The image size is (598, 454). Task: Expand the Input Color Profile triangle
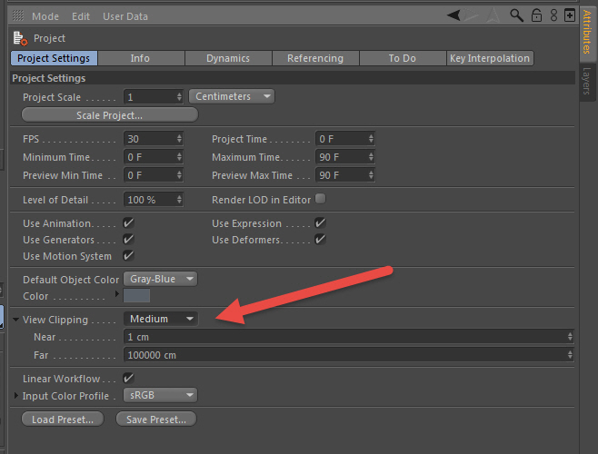pos(16,396)
